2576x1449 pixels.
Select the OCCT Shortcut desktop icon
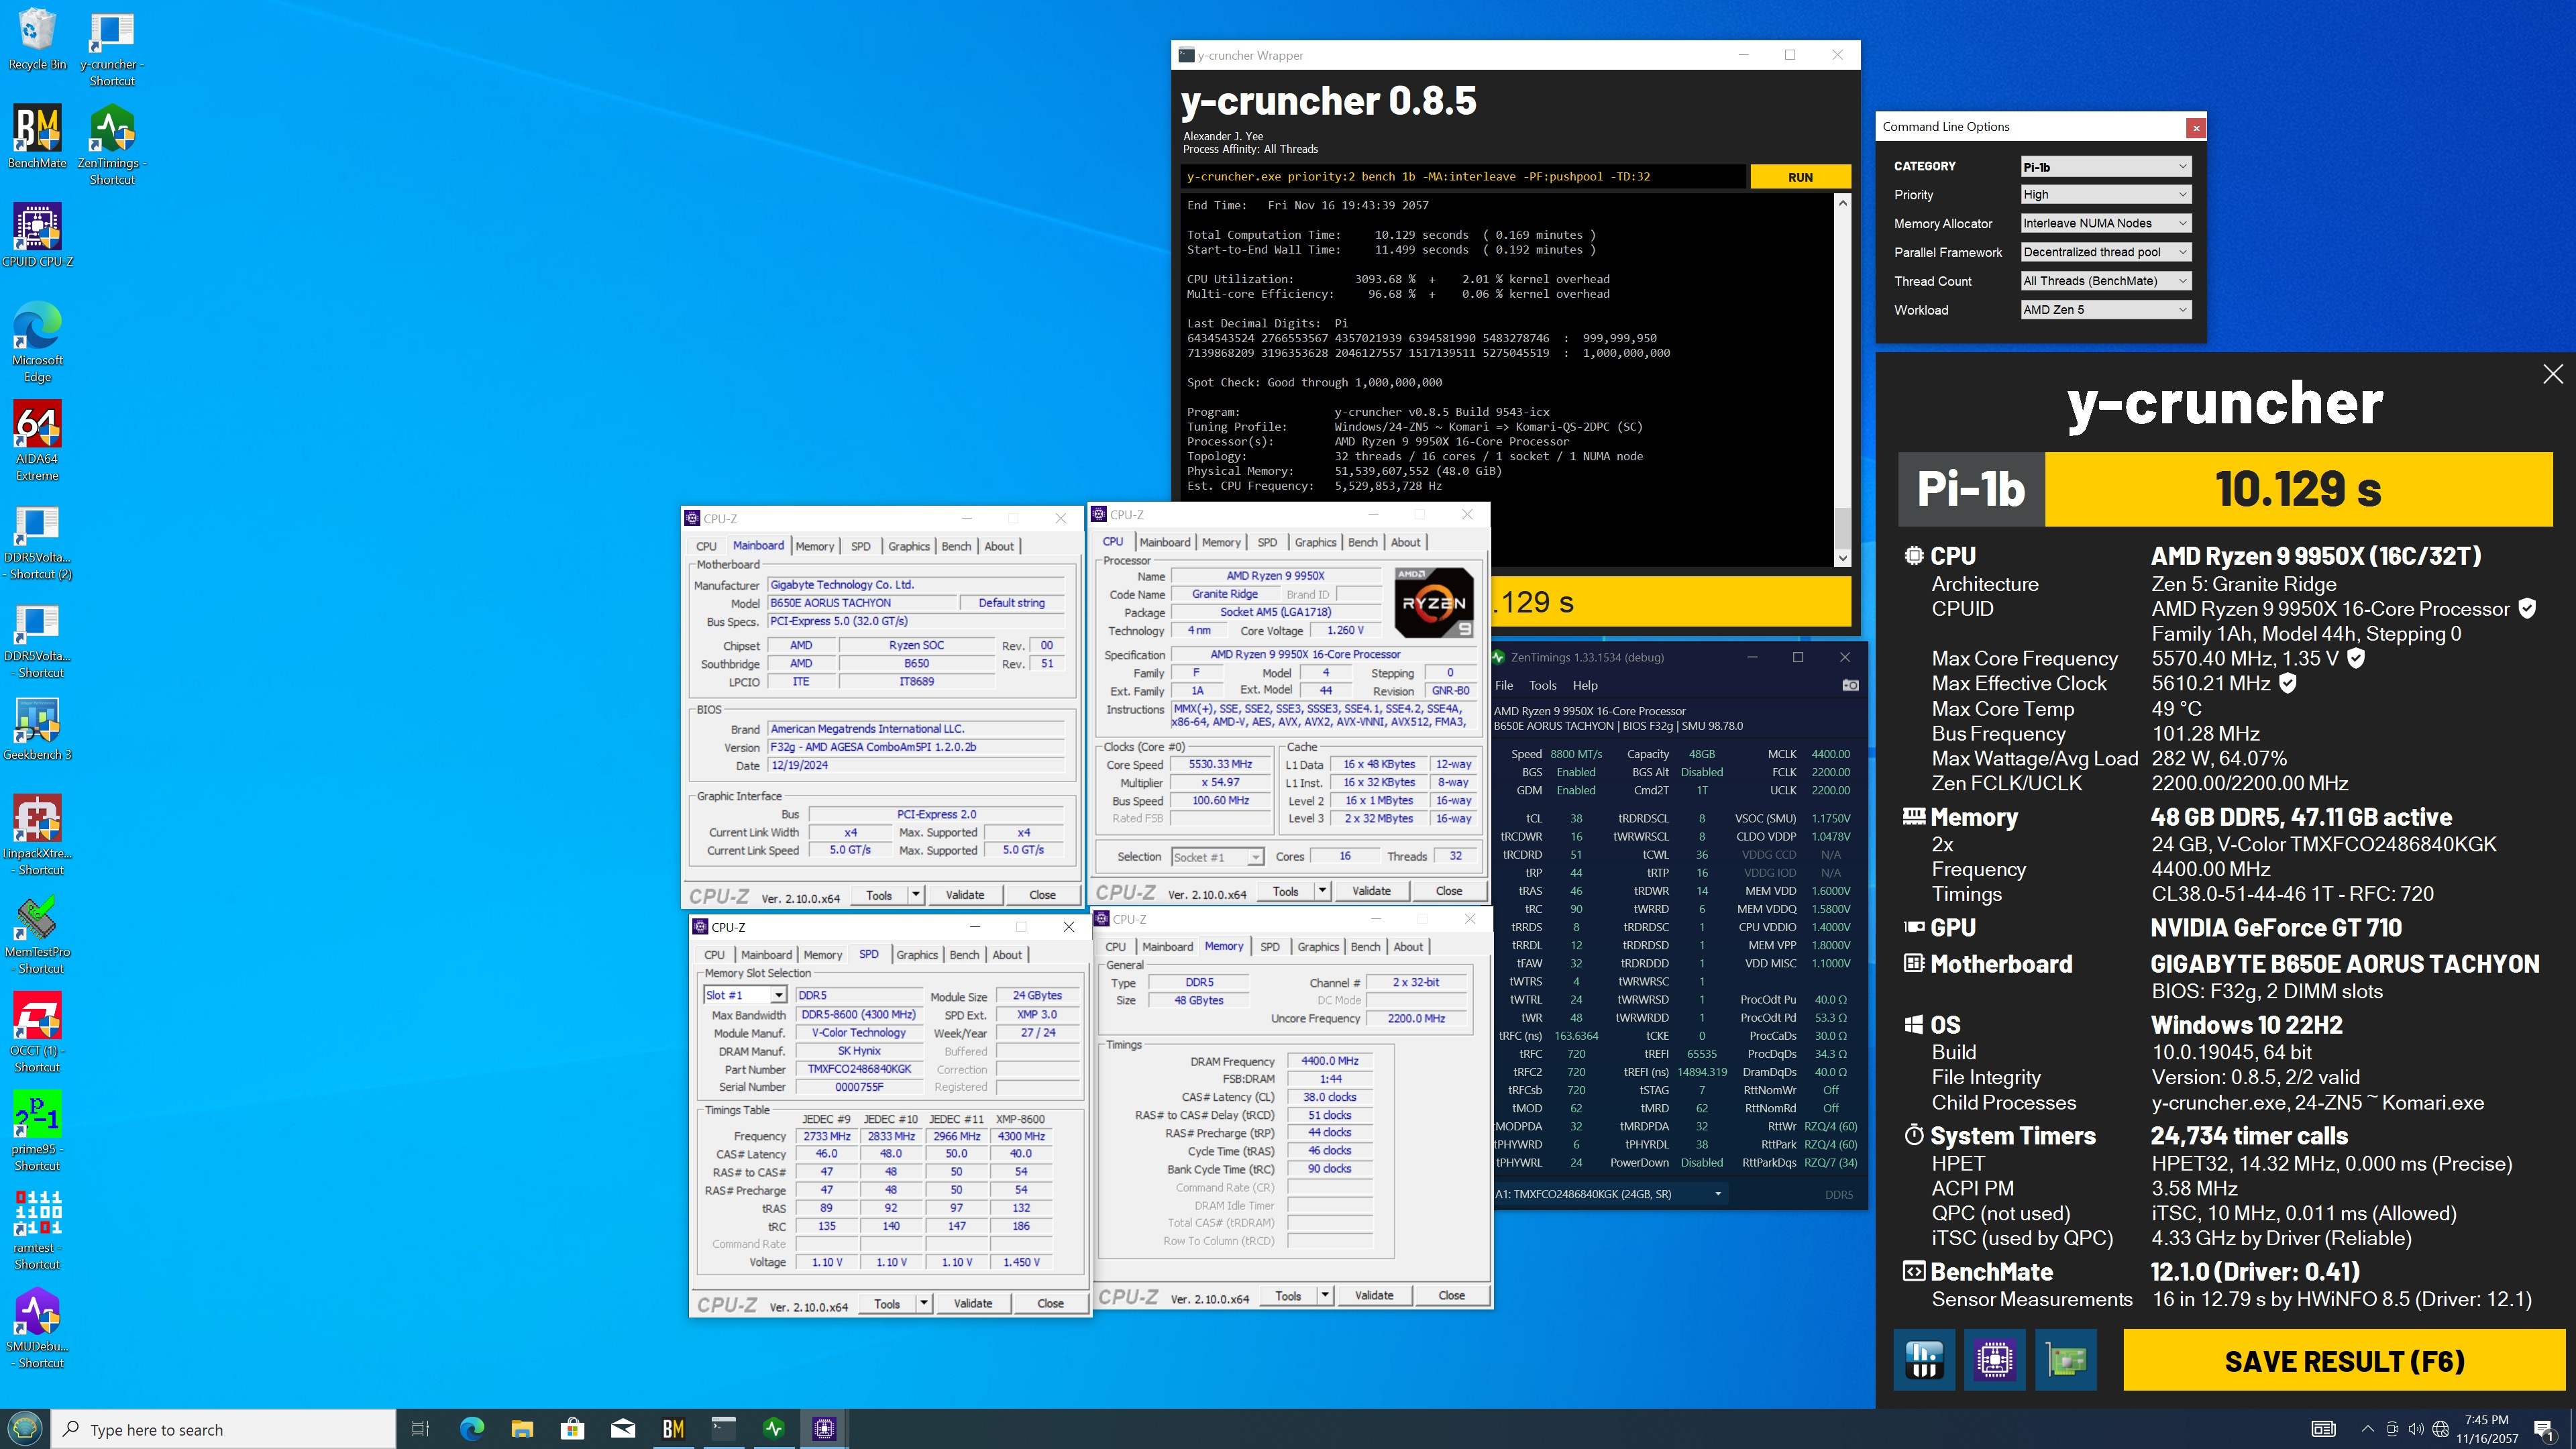tap(37, 1032)
